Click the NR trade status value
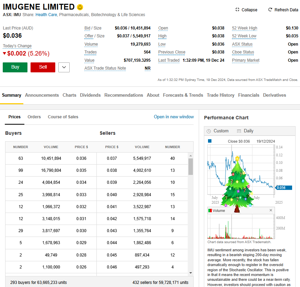The image size is (300, 287). pyautogui.click(x=148, y=68)
